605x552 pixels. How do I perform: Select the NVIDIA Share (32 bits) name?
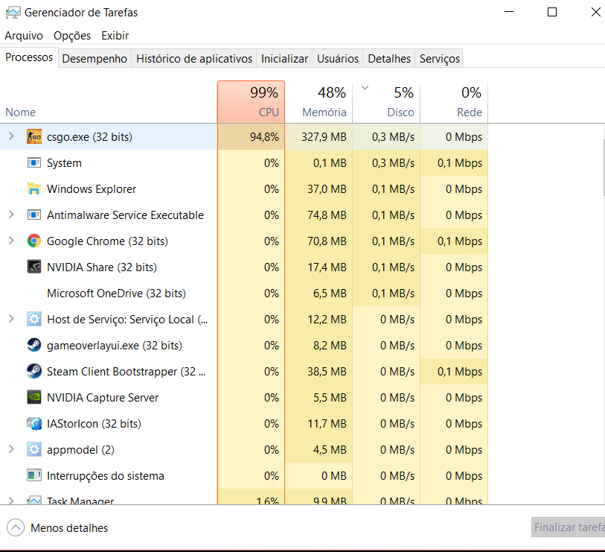click(102, 267)
